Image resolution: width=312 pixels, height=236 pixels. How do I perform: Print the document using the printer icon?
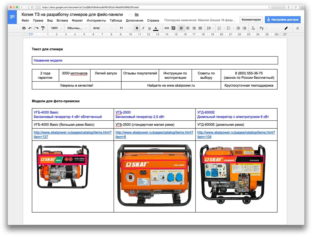(x=24, y=28)
